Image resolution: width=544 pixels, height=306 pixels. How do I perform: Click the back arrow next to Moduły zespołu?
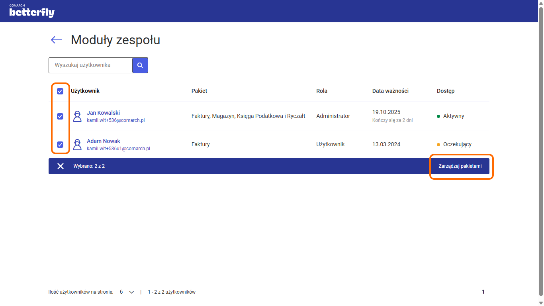57,40
